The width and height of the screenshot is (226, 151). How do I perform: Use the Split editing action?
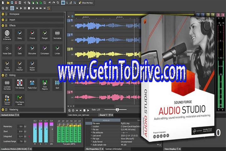tap(57, 85)
